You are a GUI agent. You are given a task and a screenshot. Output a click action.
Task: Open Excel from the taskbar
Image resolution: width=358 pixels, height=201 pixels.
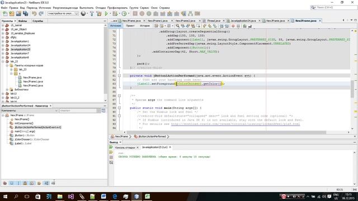(x=147, y=196)
